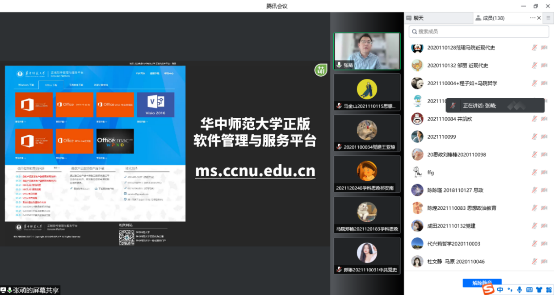Toggle Sogou 中 Chinese/English input mode
This screenshot has width=554, height=295.
click(x=500, y=290)
